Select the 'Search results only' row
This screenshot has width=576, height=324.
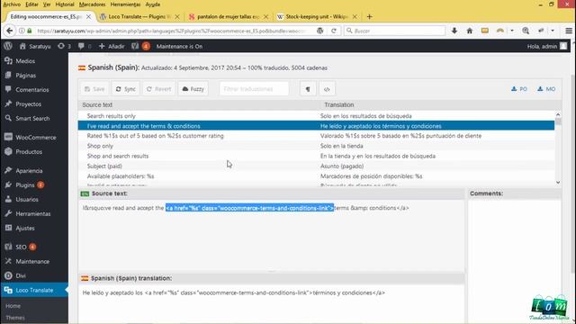[316, 116]
